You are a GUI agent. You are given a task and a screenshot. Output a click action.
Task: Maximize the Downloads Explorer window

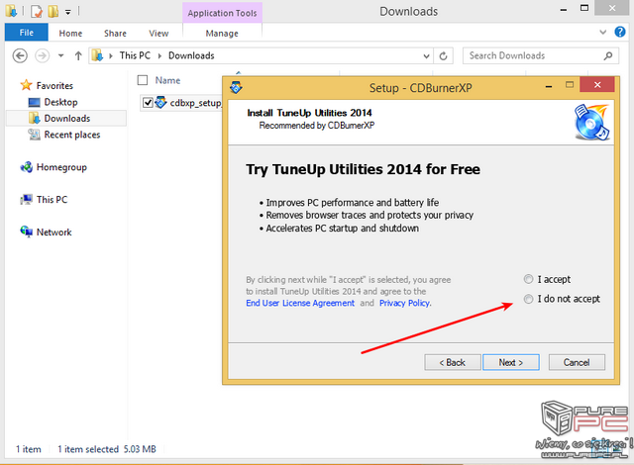pyautogui.click(x=584, y=8)
